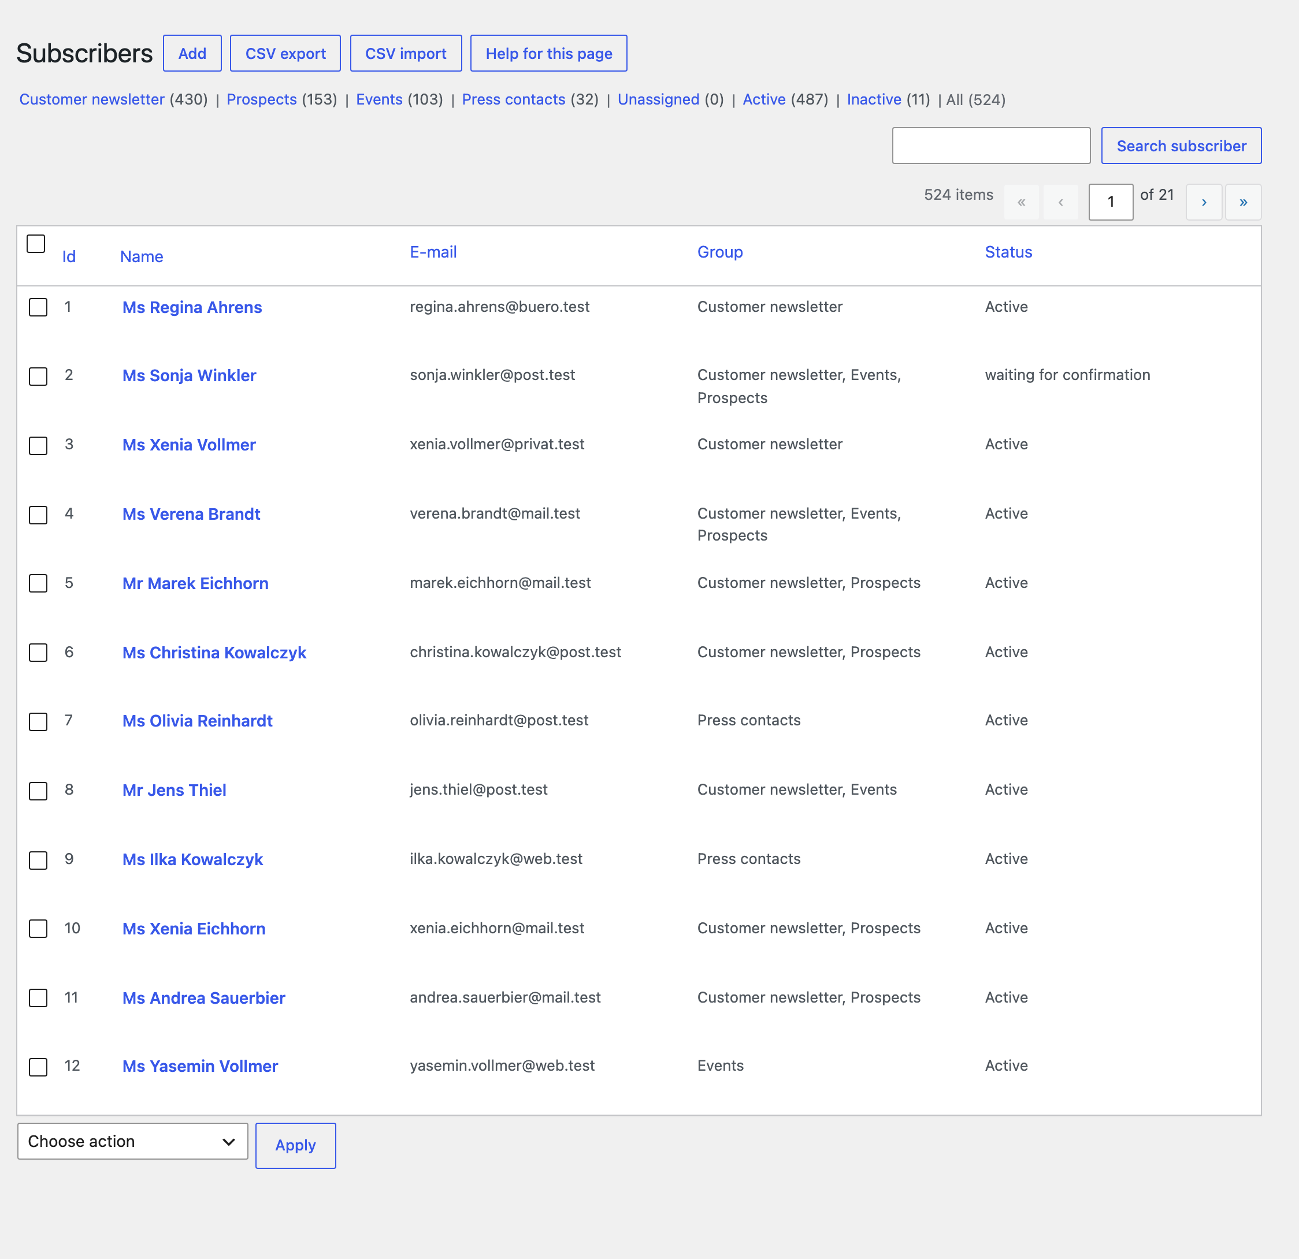Click the '524 items' count text
Screen dimensions: 1299x1259
[x=958, y=195]
